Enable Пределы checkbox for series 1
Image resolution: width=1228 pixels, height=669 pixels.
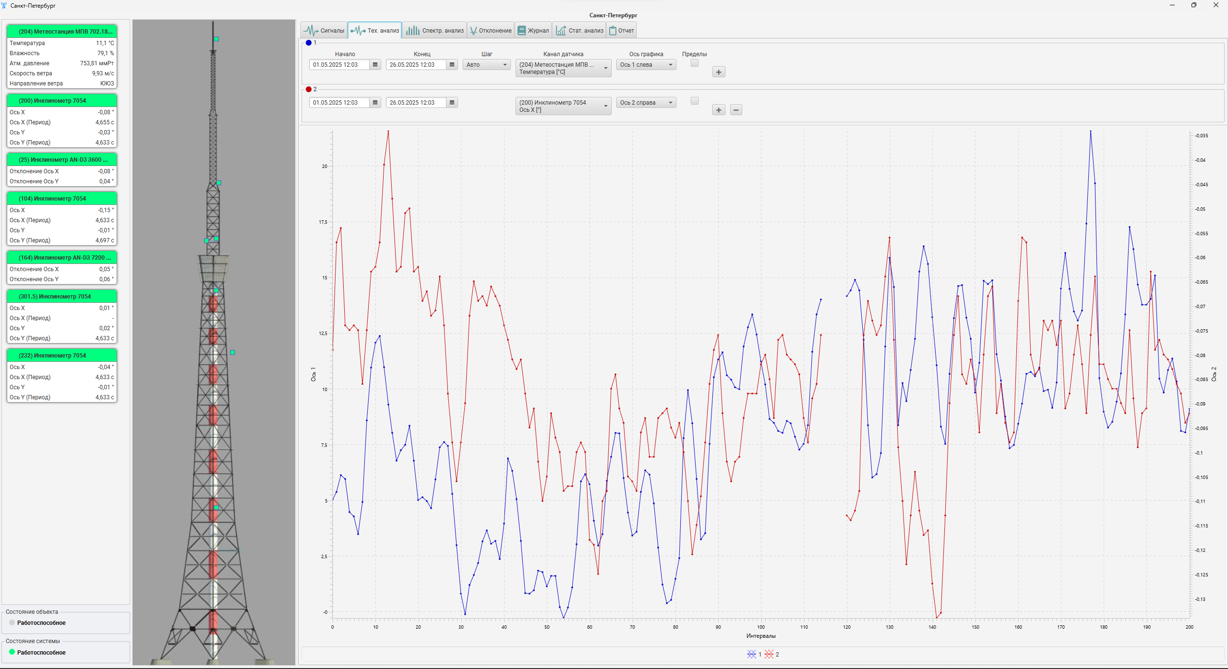coord(694,63)
